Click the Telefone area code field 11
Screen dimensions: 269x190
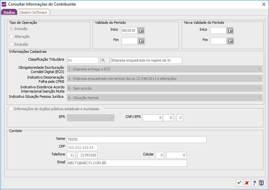[71, 155]
